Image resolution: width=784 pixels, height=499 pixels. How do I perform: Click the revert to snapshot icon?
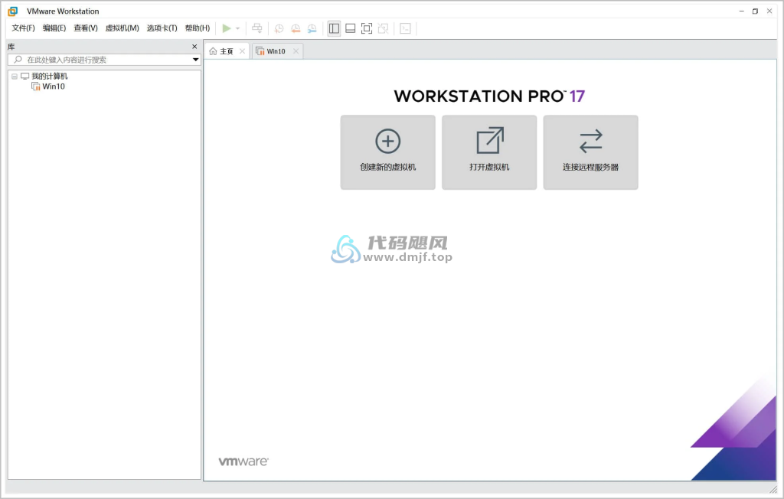[x=296, y=28]
